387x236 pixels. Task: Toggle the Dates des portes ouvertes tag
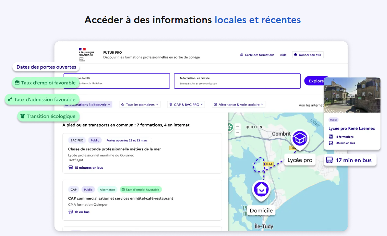coord(46,67)
